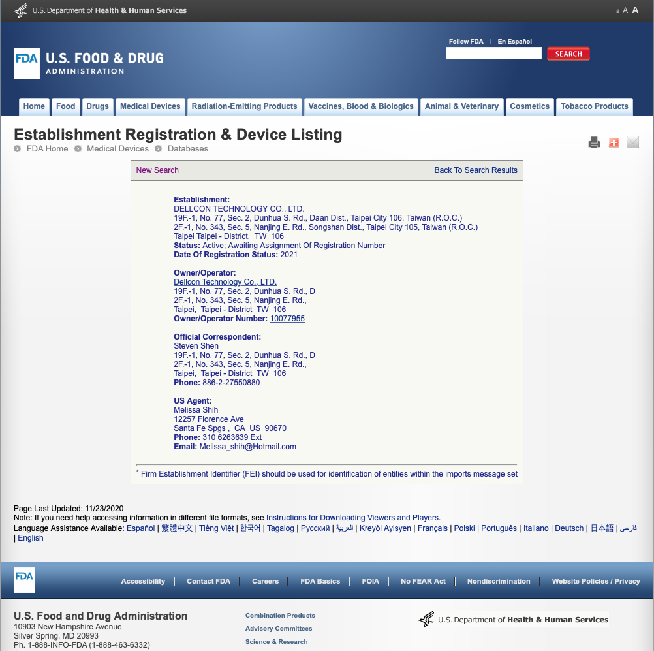Click the US agent name Melissa Shih
This screenshot has height=651, width=654.
coord(196,410)
